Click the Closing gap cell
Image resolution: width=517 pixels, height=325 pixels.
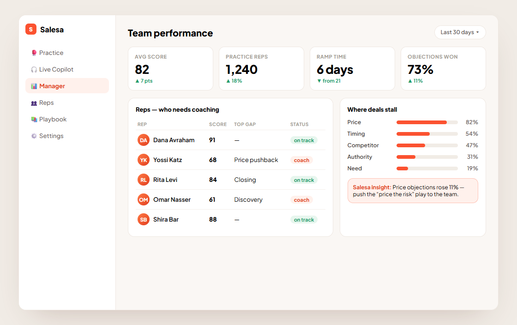point(245,180)
